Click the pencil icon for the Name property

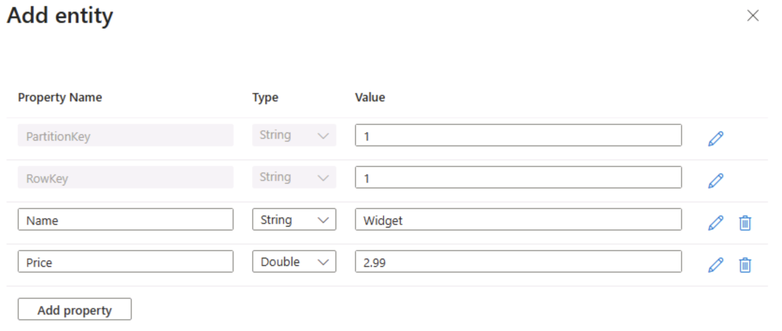point(715,223)
